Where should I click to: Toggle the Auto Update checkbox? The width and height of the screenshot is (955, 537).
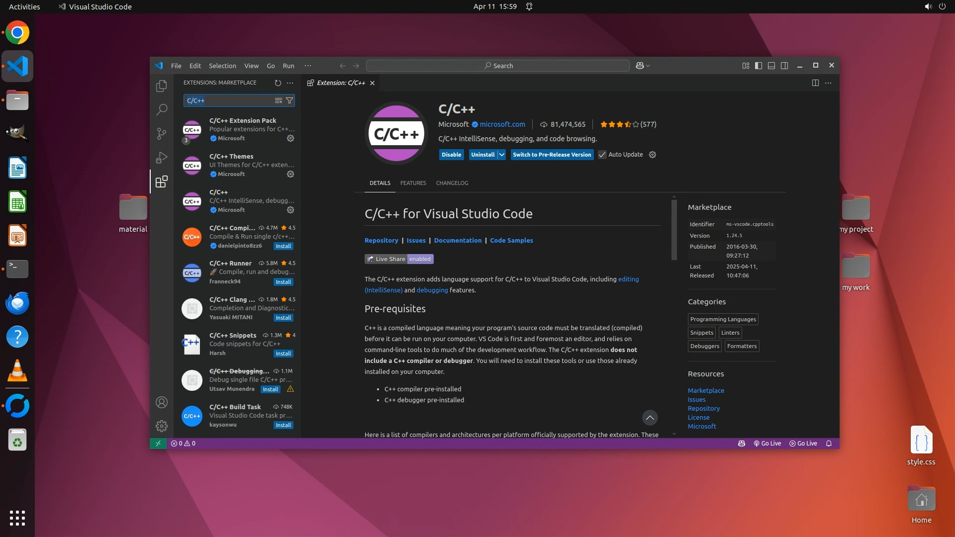[x=602, y=155]
